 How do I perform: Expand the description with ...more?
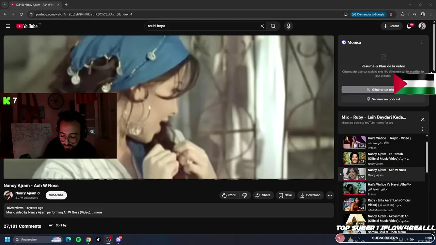(97, 212)
